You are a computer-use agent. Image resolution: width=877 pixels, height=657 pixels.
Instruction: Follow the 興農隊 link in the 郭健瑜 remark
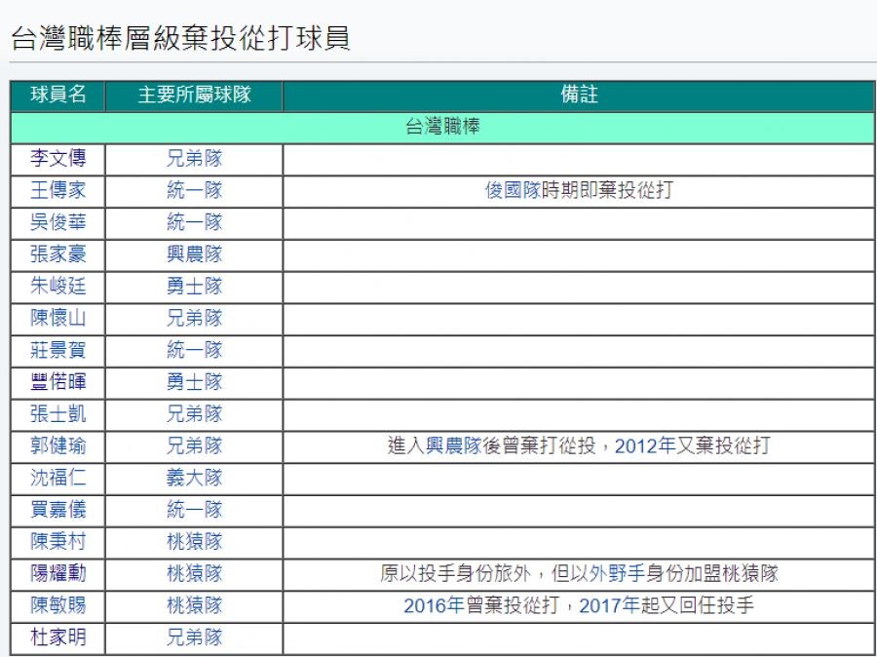(453, 445)
